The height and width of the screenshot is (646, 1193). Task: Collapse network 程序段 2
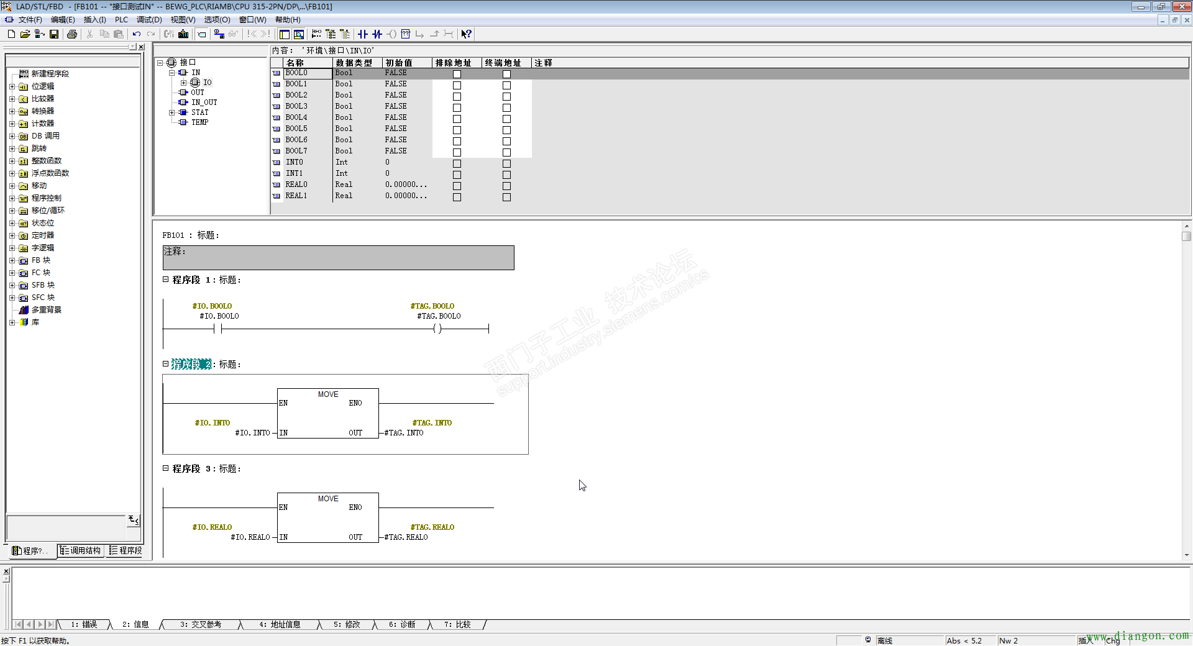pos(166,364)
